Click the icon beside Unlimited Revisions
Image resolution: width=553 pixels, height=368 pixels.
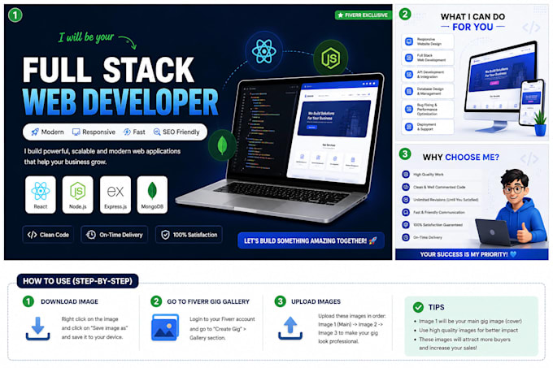pos(406,199)
